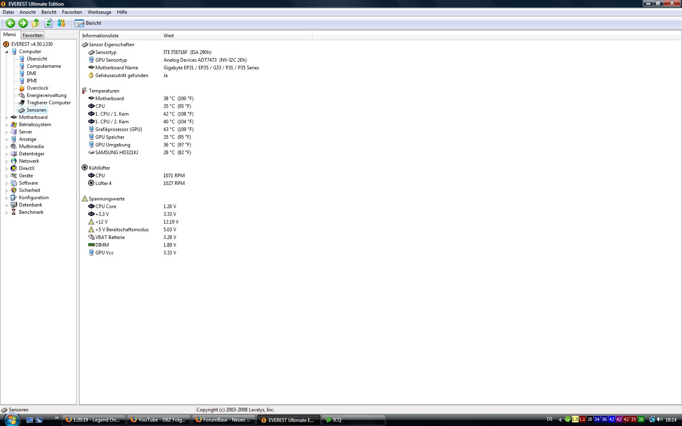682x426 pixels.
Task: Click the Geräte icon in tree
Action: tap(14, 176)
